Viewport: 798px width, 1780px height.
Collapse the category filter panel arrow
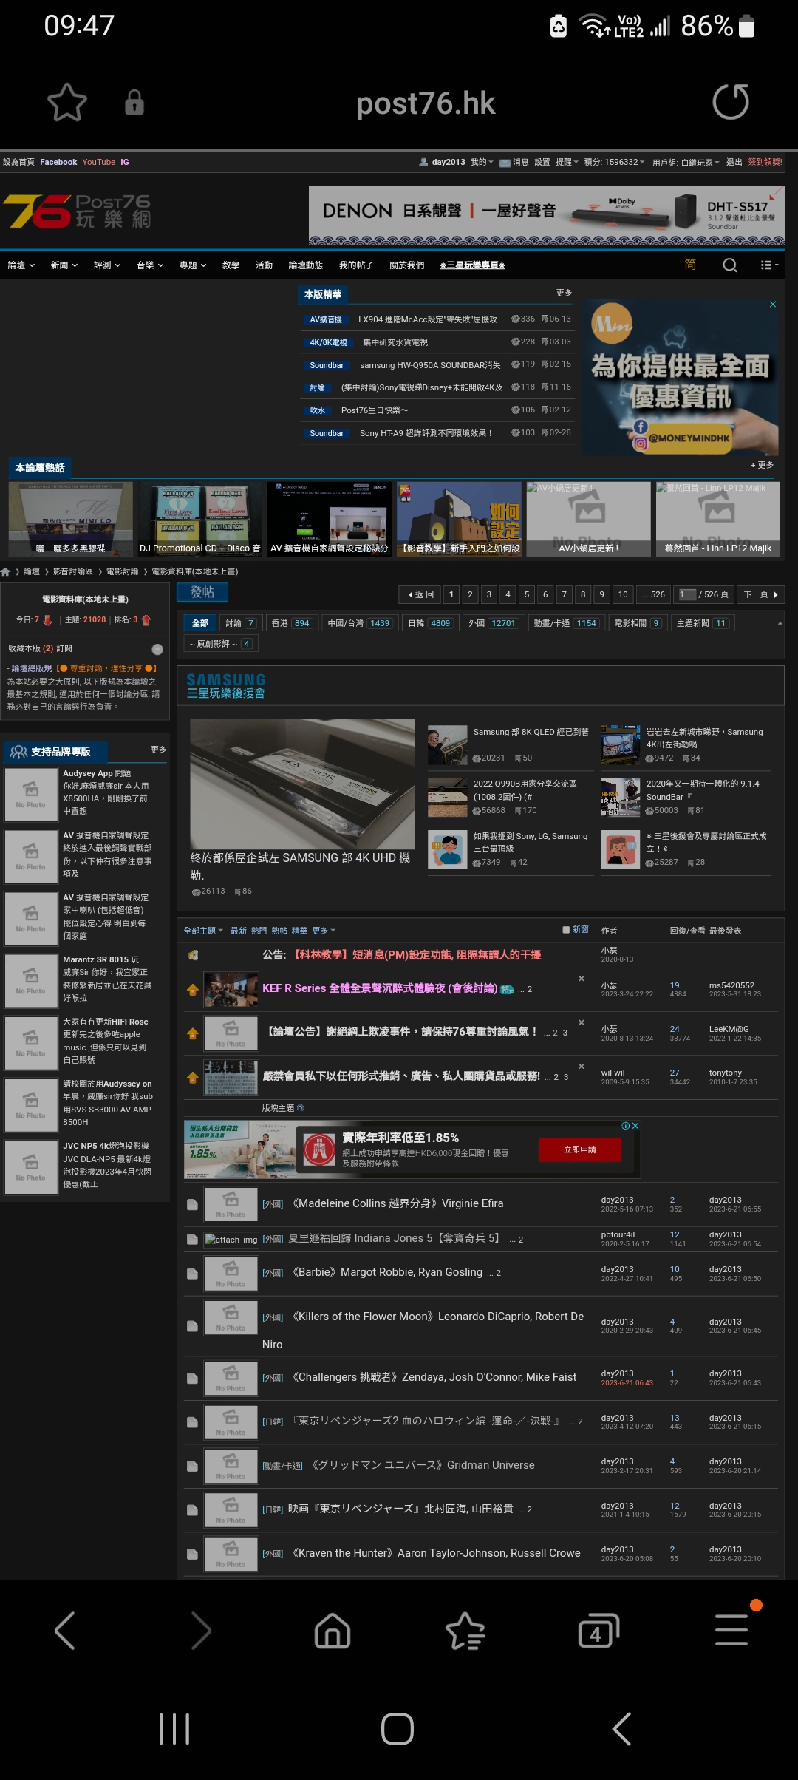(x=780, y=623)
